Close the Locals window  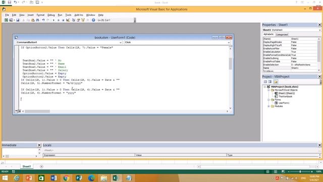(x=319, y=145)
